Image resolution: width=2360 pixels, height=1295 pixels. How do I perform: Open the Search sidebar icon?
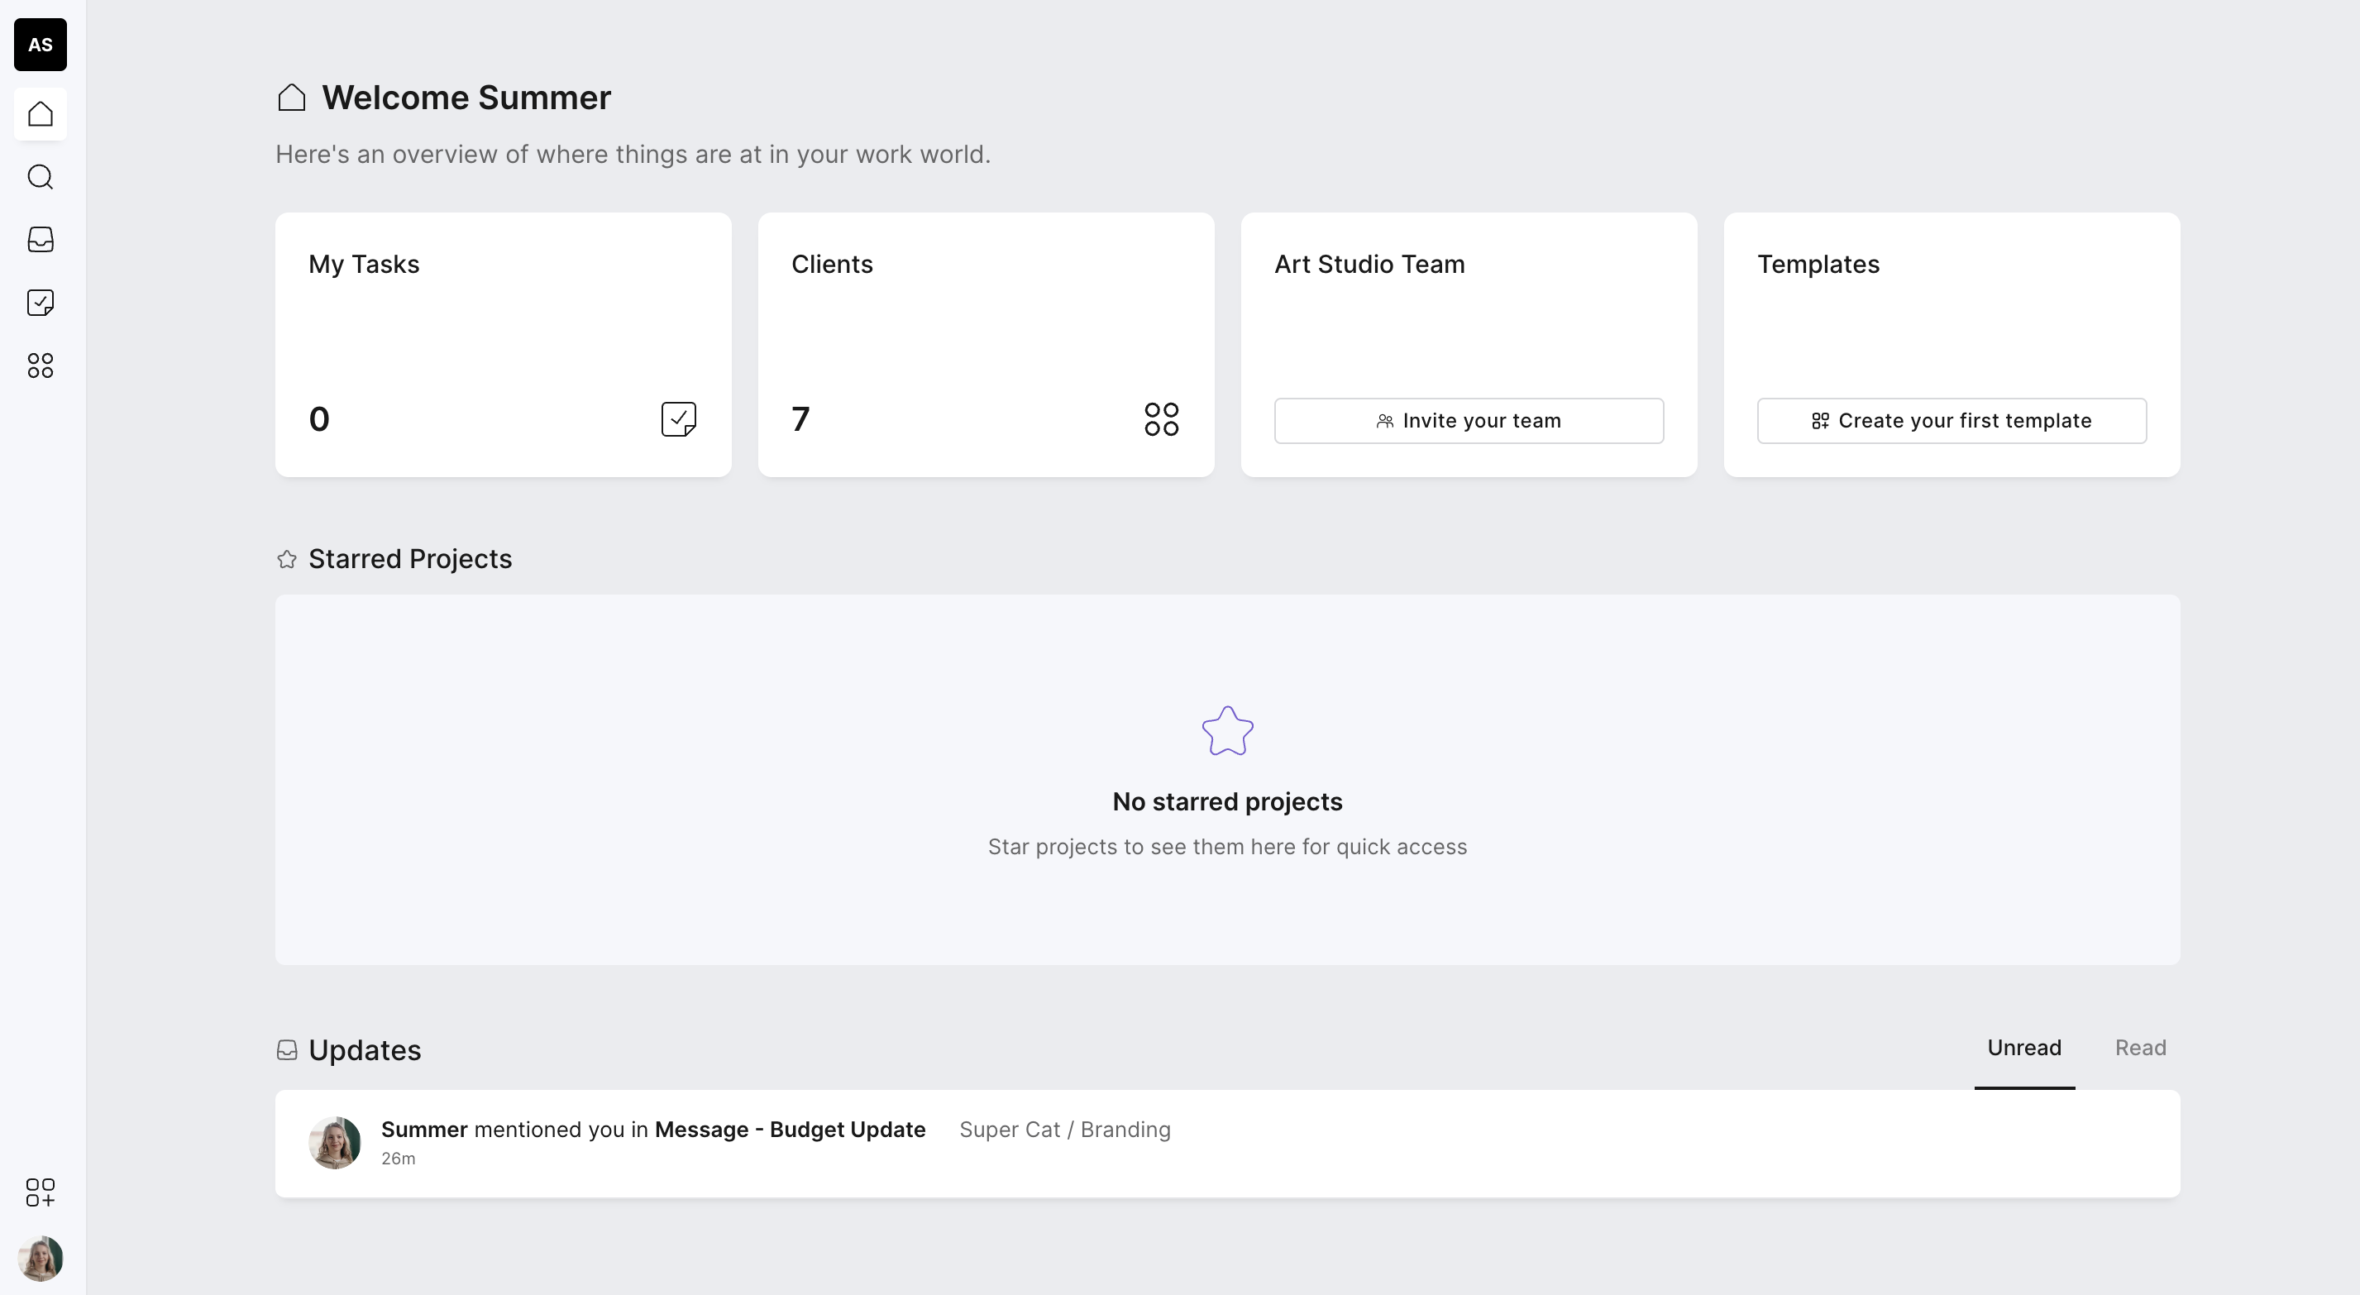pyautogui.click(x=41, y=177)
